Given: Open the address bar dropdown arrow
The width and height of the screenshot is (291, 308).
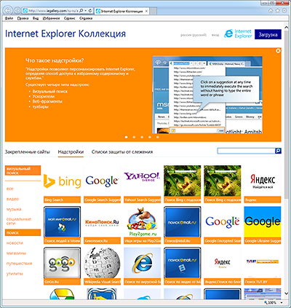Looking at the screenshot, I should [86, 11].
